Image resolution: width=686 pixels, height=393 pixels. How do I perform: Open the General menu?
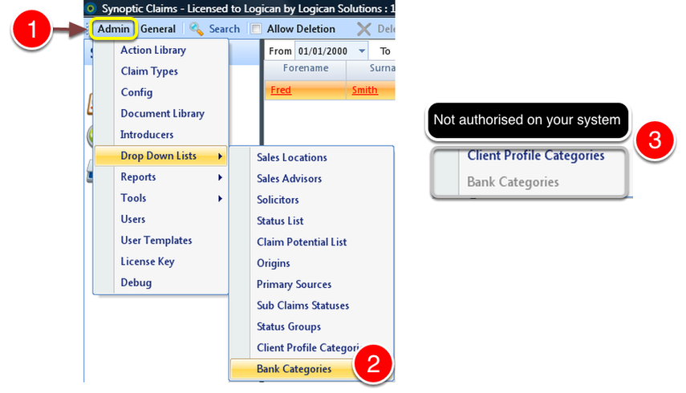pos(158,29)
